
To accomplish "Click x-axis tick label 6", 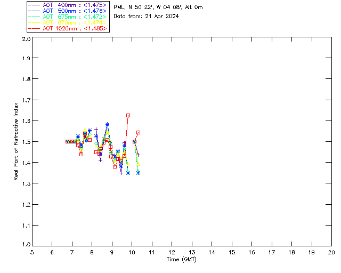I will 52,252.
